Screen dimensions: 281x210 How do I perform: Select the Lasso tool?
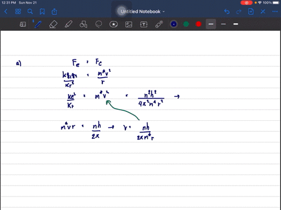click(98, 24)
